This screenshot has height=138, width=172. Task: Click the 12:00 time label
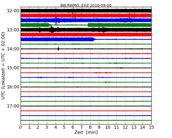(x=13, y=11)
